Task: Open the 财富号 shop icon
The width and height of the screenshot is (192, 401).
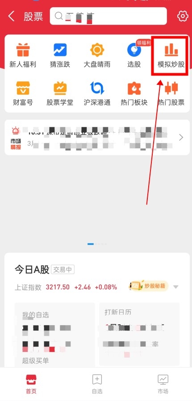Action: point(23,88)
